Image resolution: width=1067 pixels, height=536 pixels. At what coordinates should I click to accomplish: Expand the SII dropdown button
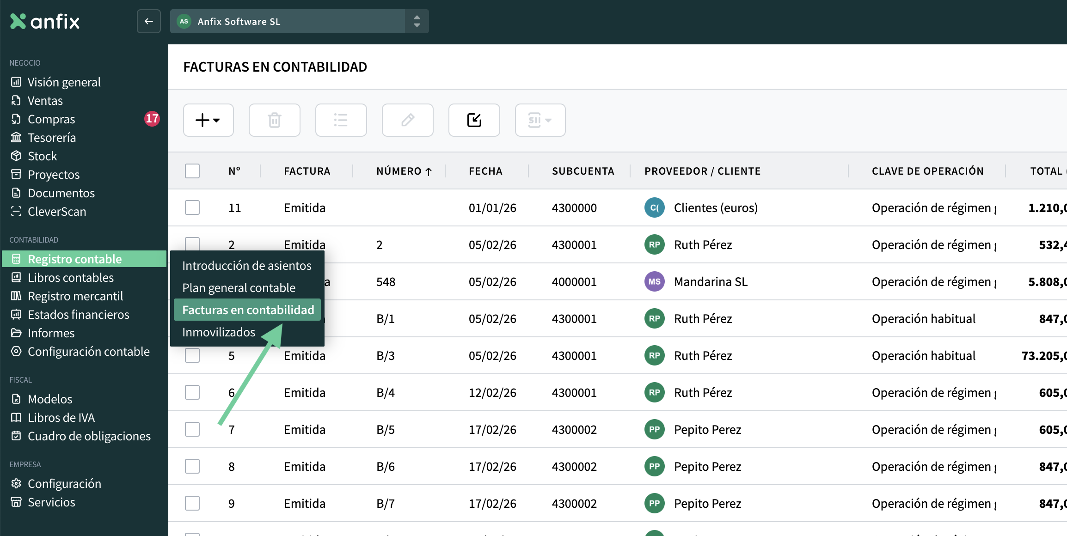click(x=540, y=120)
